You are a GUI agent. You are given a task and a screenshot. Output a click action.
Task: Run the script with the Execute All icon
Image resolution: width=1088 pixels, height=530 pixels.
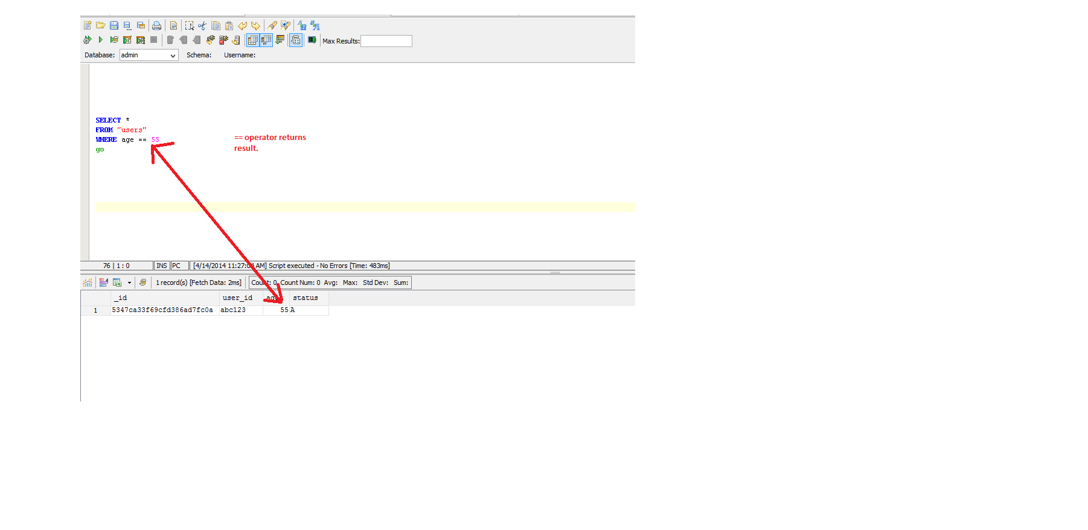88,40
